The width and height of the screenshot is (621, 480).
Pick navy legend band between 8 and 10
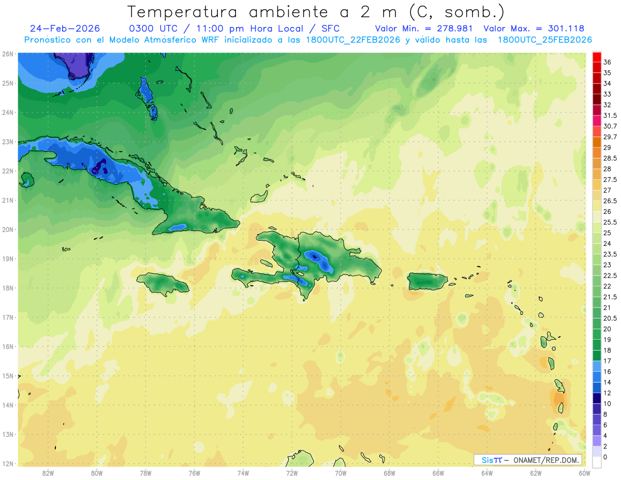(597, 409)
